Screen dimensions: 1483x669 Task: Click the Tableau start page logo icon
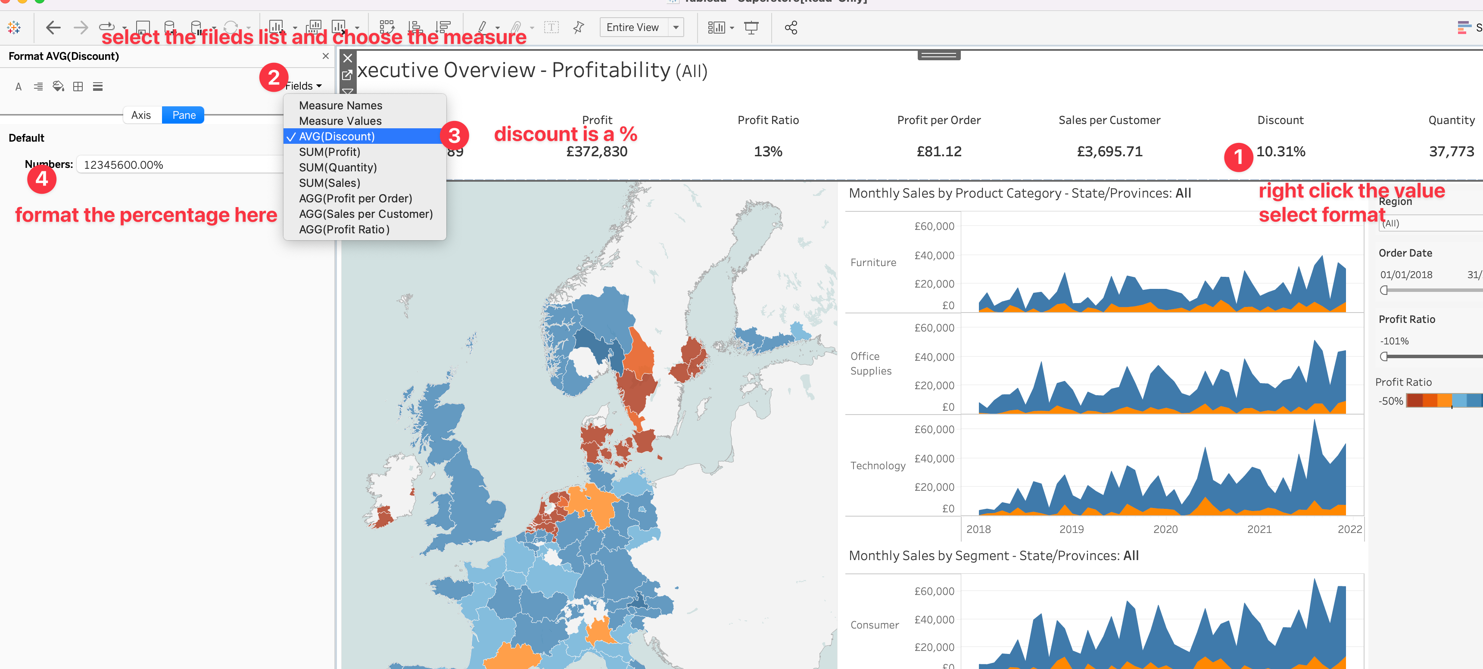[x=14, y=27]
